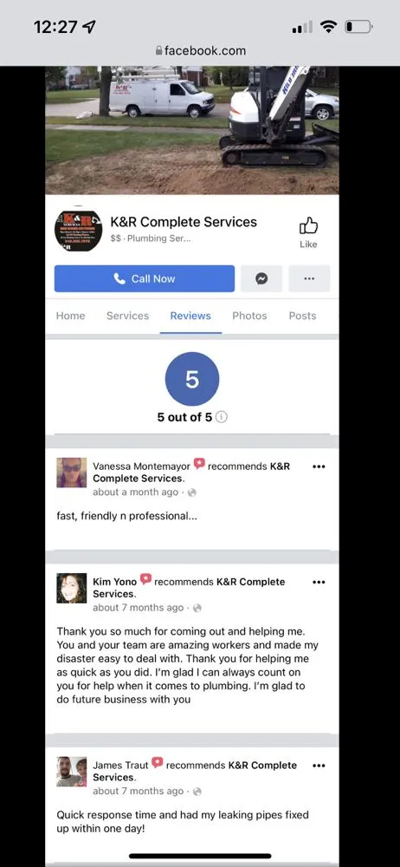The height and width of the screenshot is (867, 400).
Task: Tap the facebook.com address bar
Action: (200, 50)
